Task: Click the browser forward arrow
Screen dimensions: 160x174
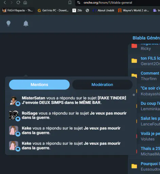Action: 12,2
